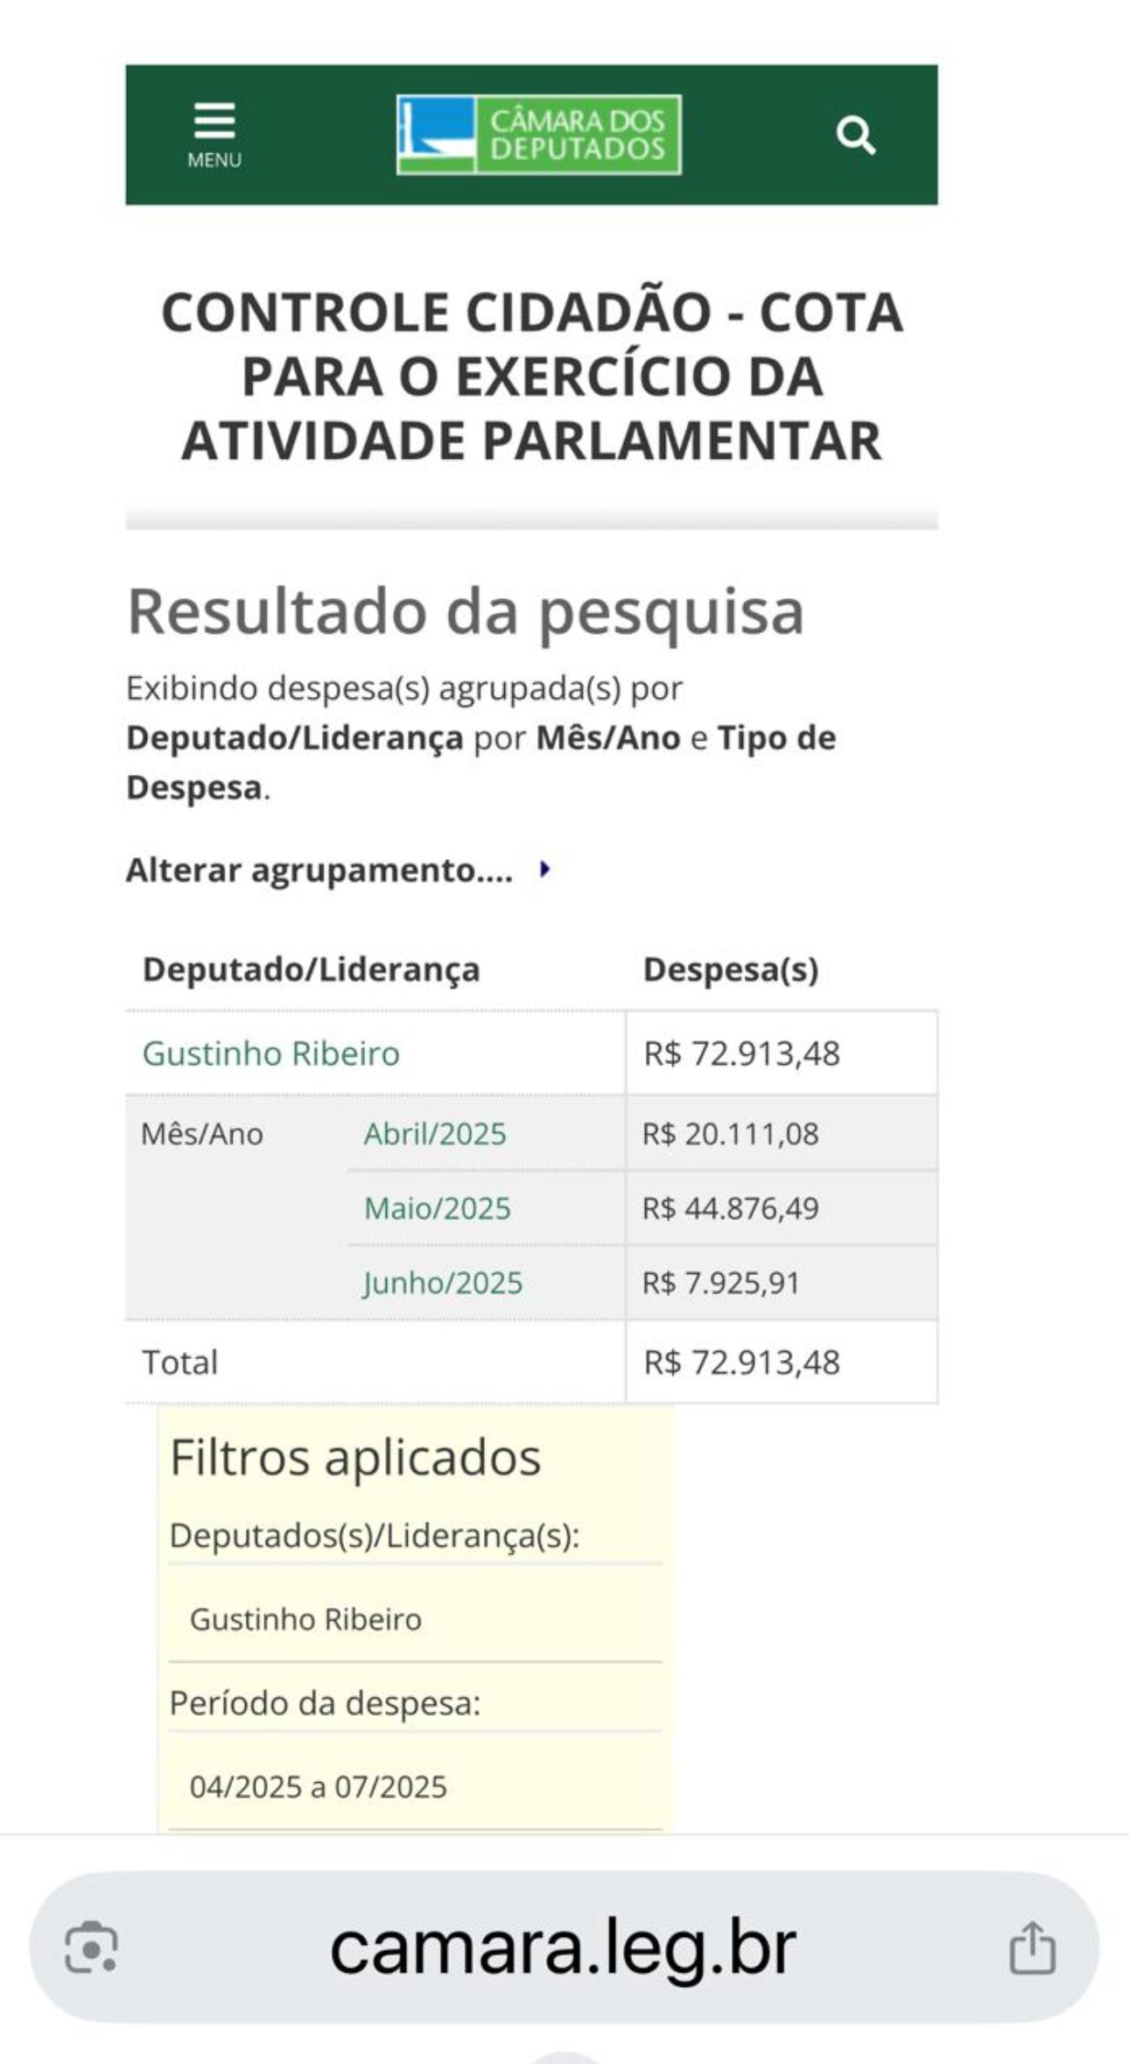The image size is (1129, 2064).
Task: Click the search magnifier icon in header
Action: click(x=855, y=136)
